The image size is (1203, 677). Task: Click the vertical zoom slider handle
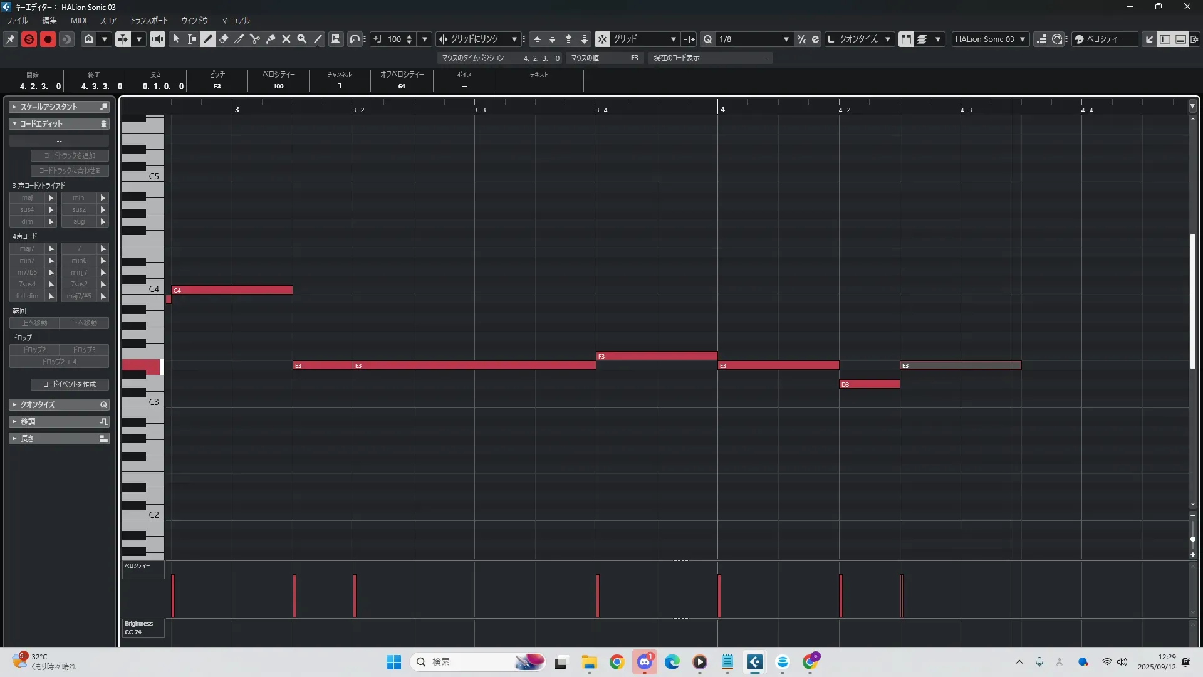point(1192,539)
